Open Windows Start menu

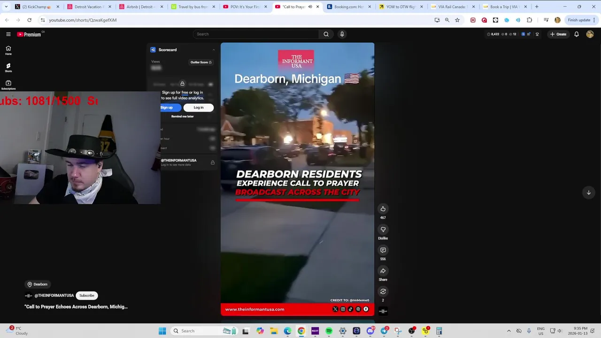(162, 331)
